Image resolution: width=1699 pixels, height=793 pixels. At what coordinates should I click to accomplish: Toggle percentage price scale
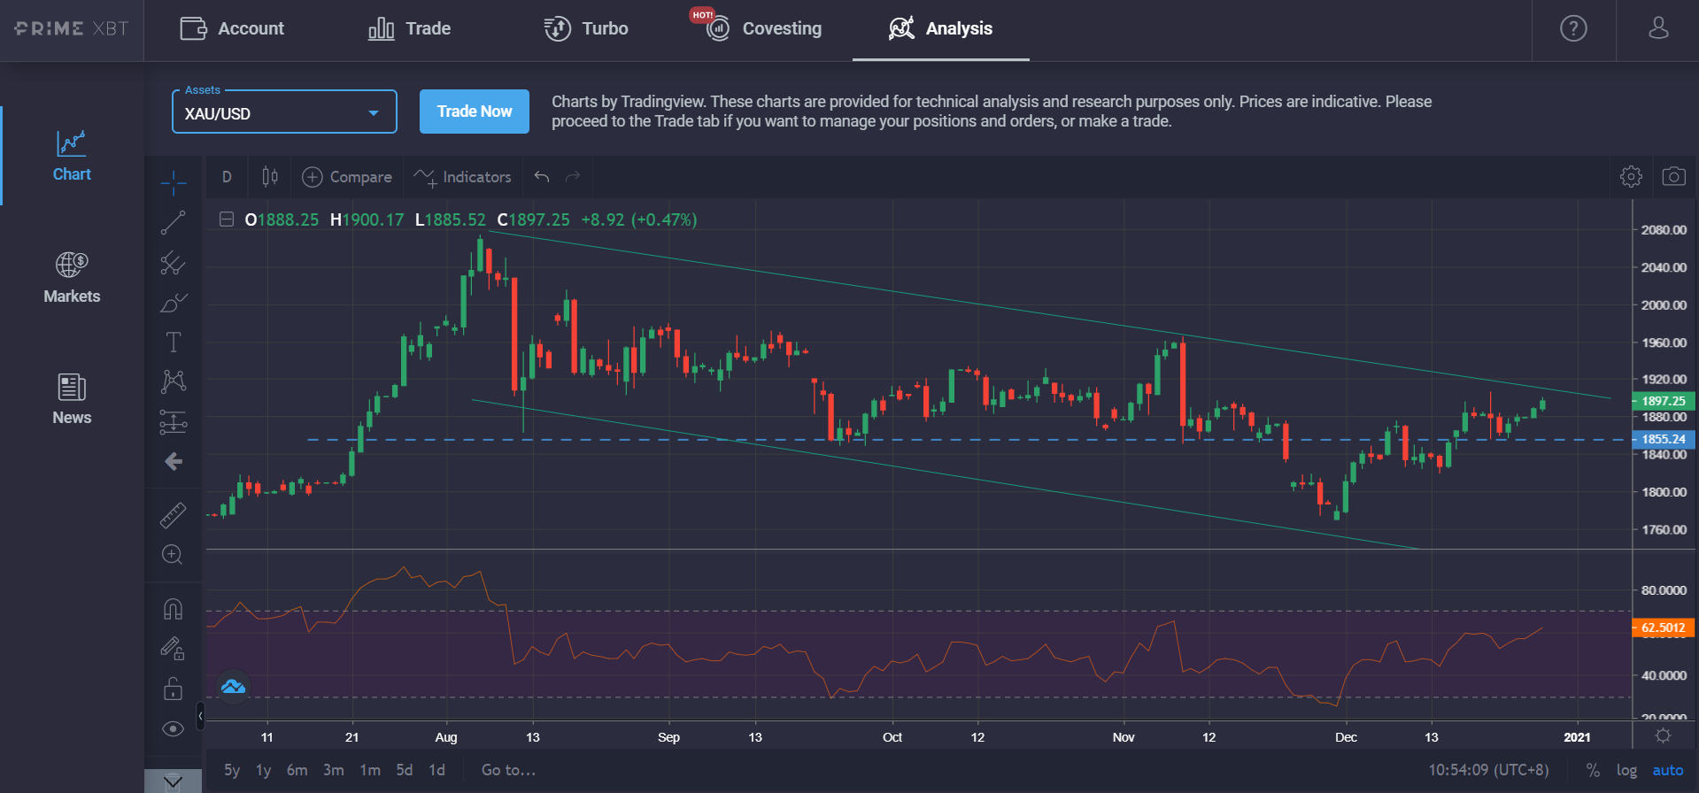point(1593,770)
